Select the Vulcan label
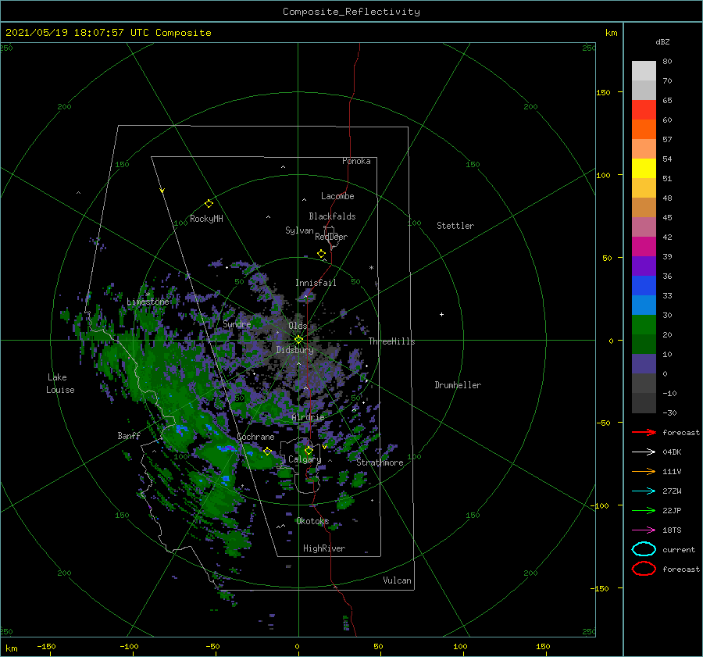The width and height of the screenshot is (703, 657). click(398, 580)
